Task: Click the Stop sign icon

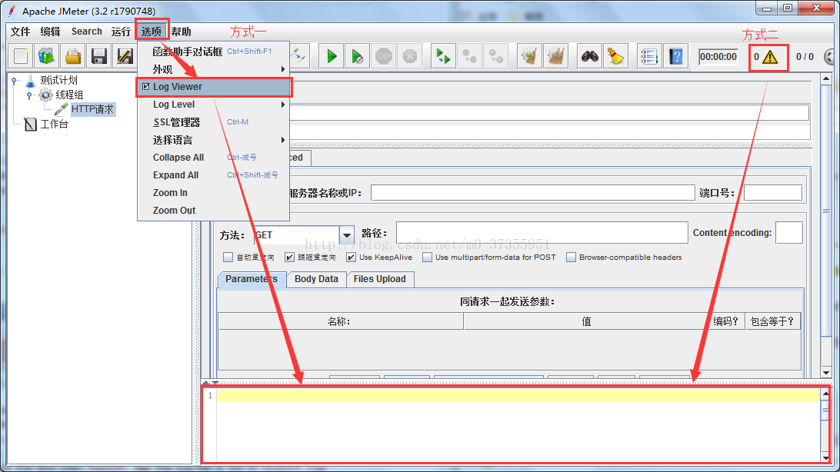Action: [x=384, y=56]
